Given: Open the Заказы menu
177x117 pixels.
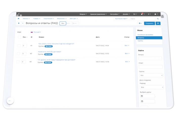Looking at the screenshot, I should click(26, 19).
